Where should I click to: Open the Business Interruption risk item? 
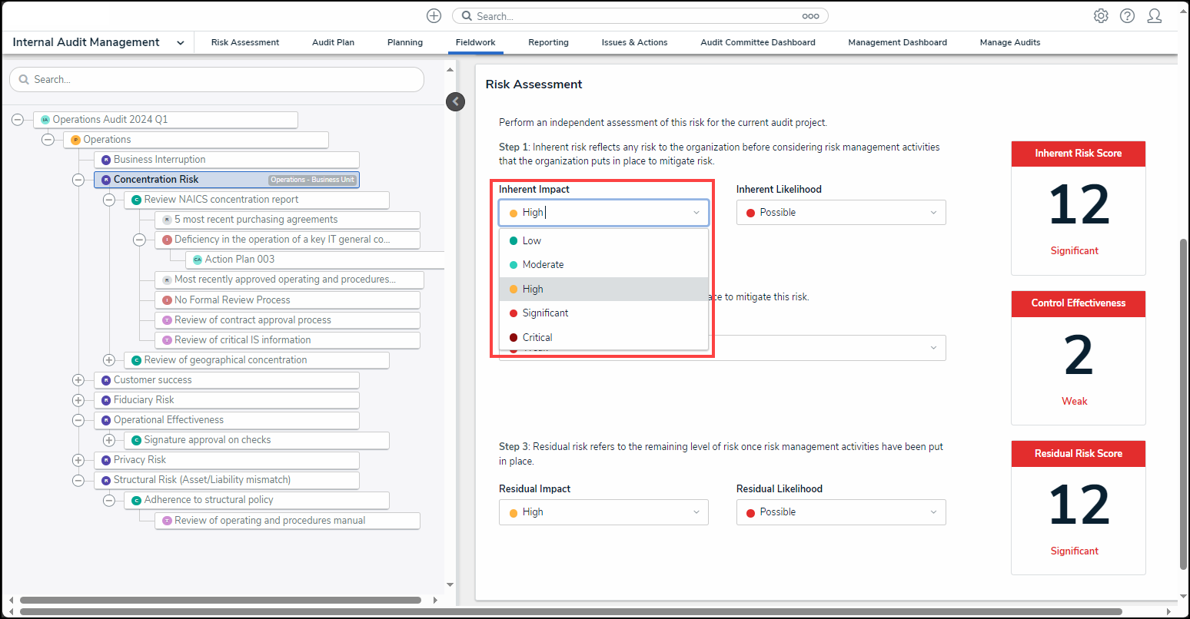coord(159,160)
